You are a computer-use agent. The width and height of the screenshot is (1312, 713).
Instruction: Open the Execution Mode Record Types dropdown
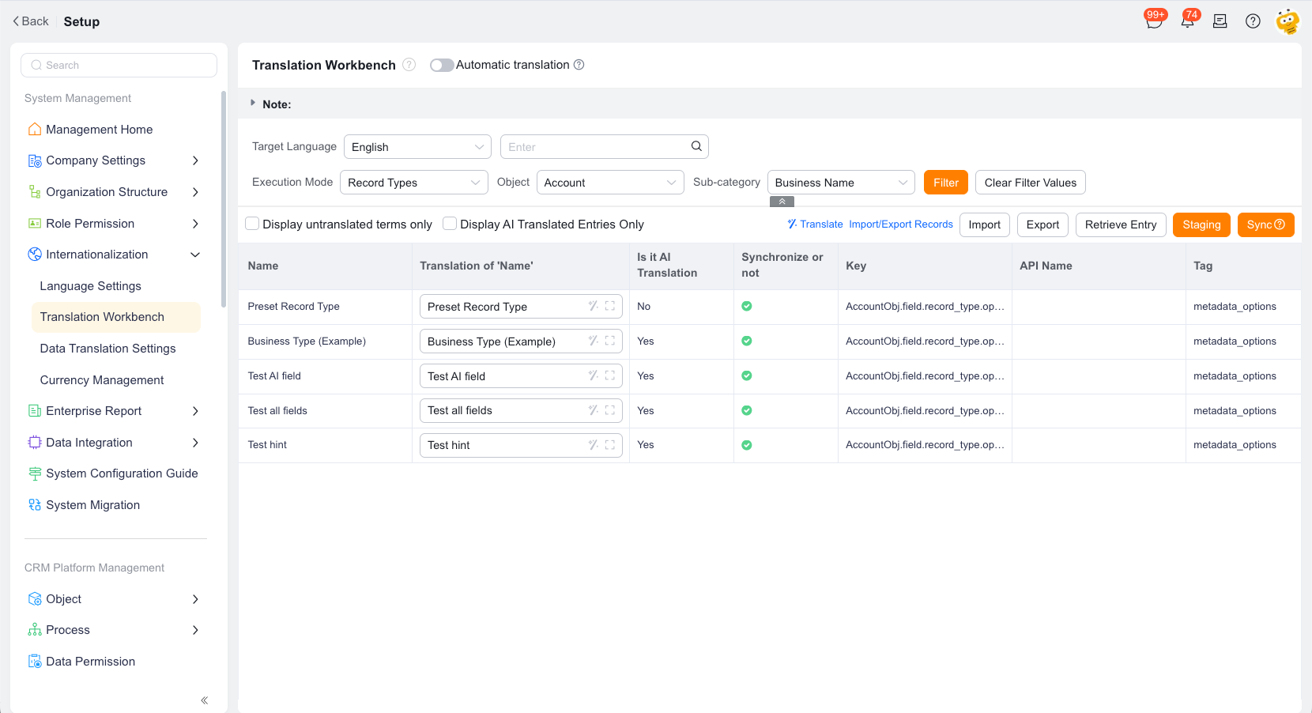pyautogui.click(x=414, y=183)
